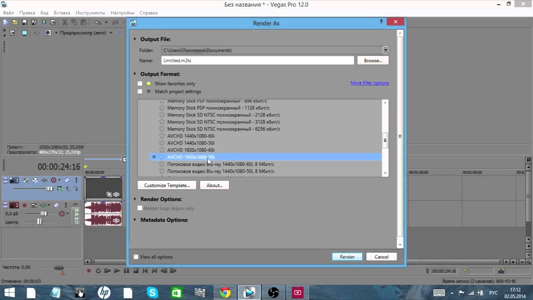Click event pan/crop icon on video clip
Screen dimensions: 533x300
click(109, 194)
